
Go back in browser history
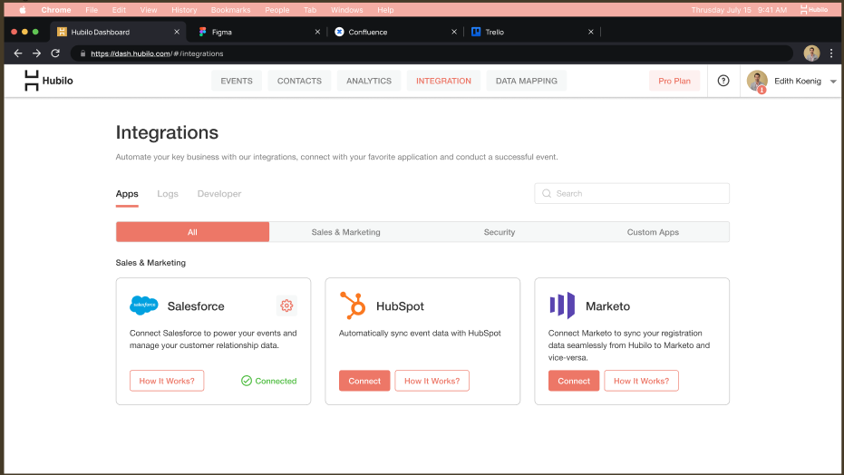click(18, 53)
